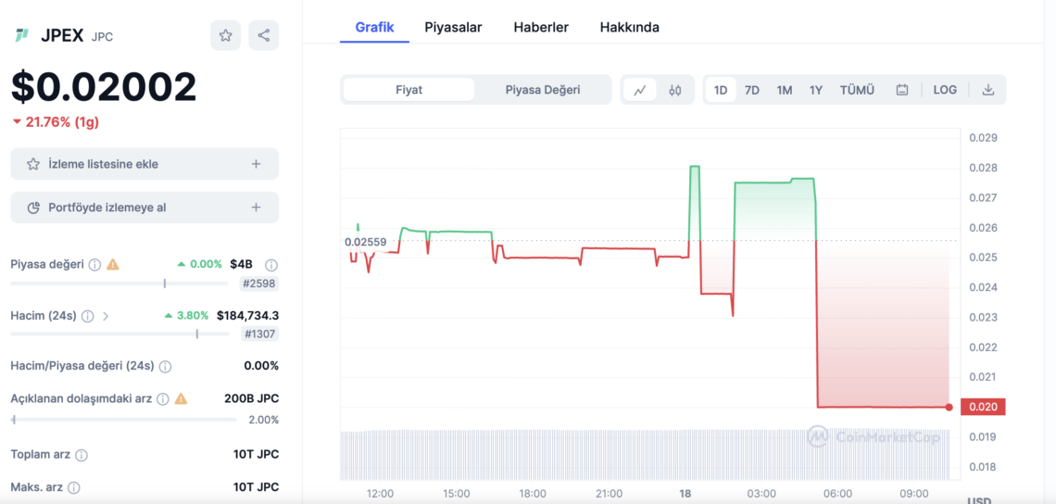Set chart range to 1Y
Viewport: 1056px width, 504px height.
pyautogui.click(x=816, y=90)
